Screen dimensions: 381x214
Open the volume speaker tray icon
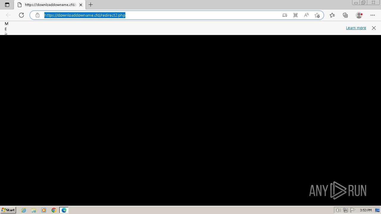click(x=338, y=210)
